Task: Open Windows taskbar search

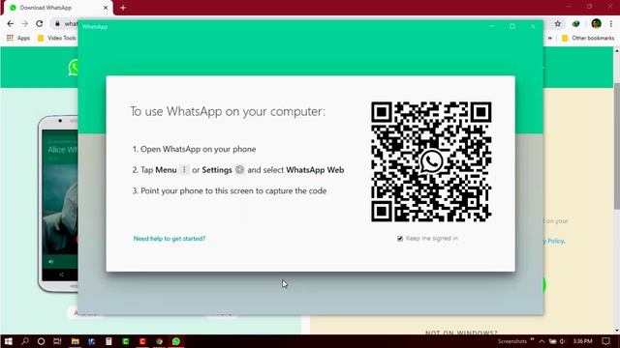Action: point(25,341)
